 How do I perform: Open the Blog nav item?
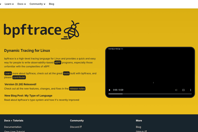[51, 4]
